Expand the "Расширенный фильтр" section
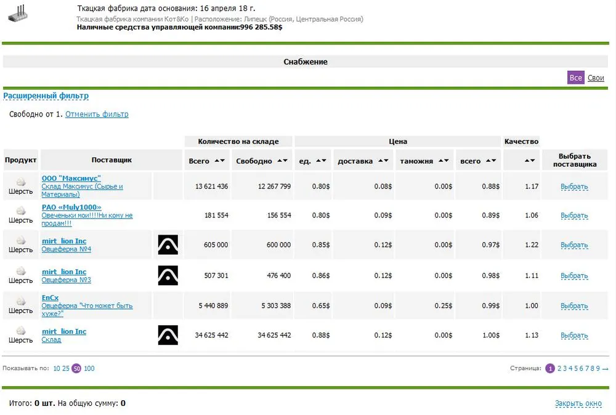The height and width of the screenshot is (415, 616). click(x=46, y=96)
